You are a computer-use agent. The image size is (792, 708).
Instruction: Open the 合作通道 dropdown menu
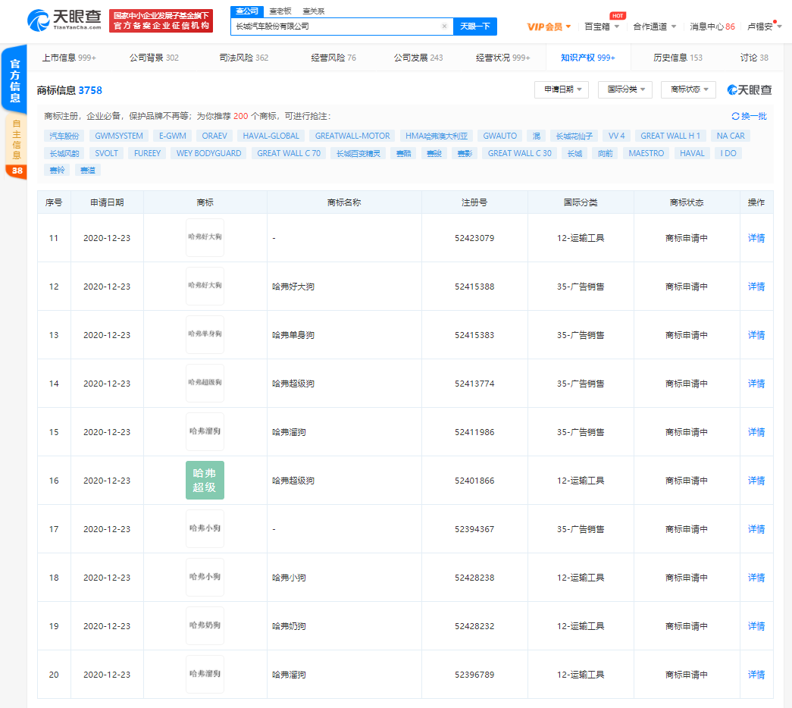655,27
